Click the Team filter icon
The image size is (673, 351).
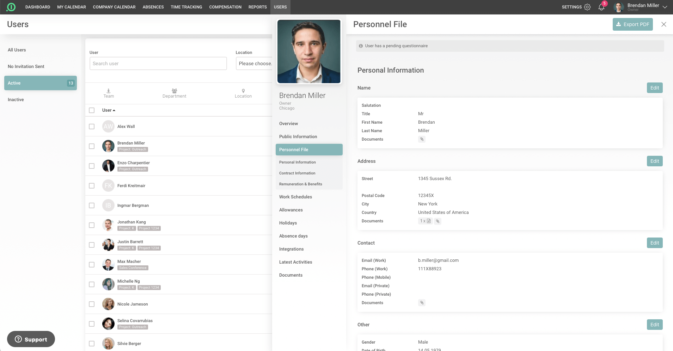(109, 91)
